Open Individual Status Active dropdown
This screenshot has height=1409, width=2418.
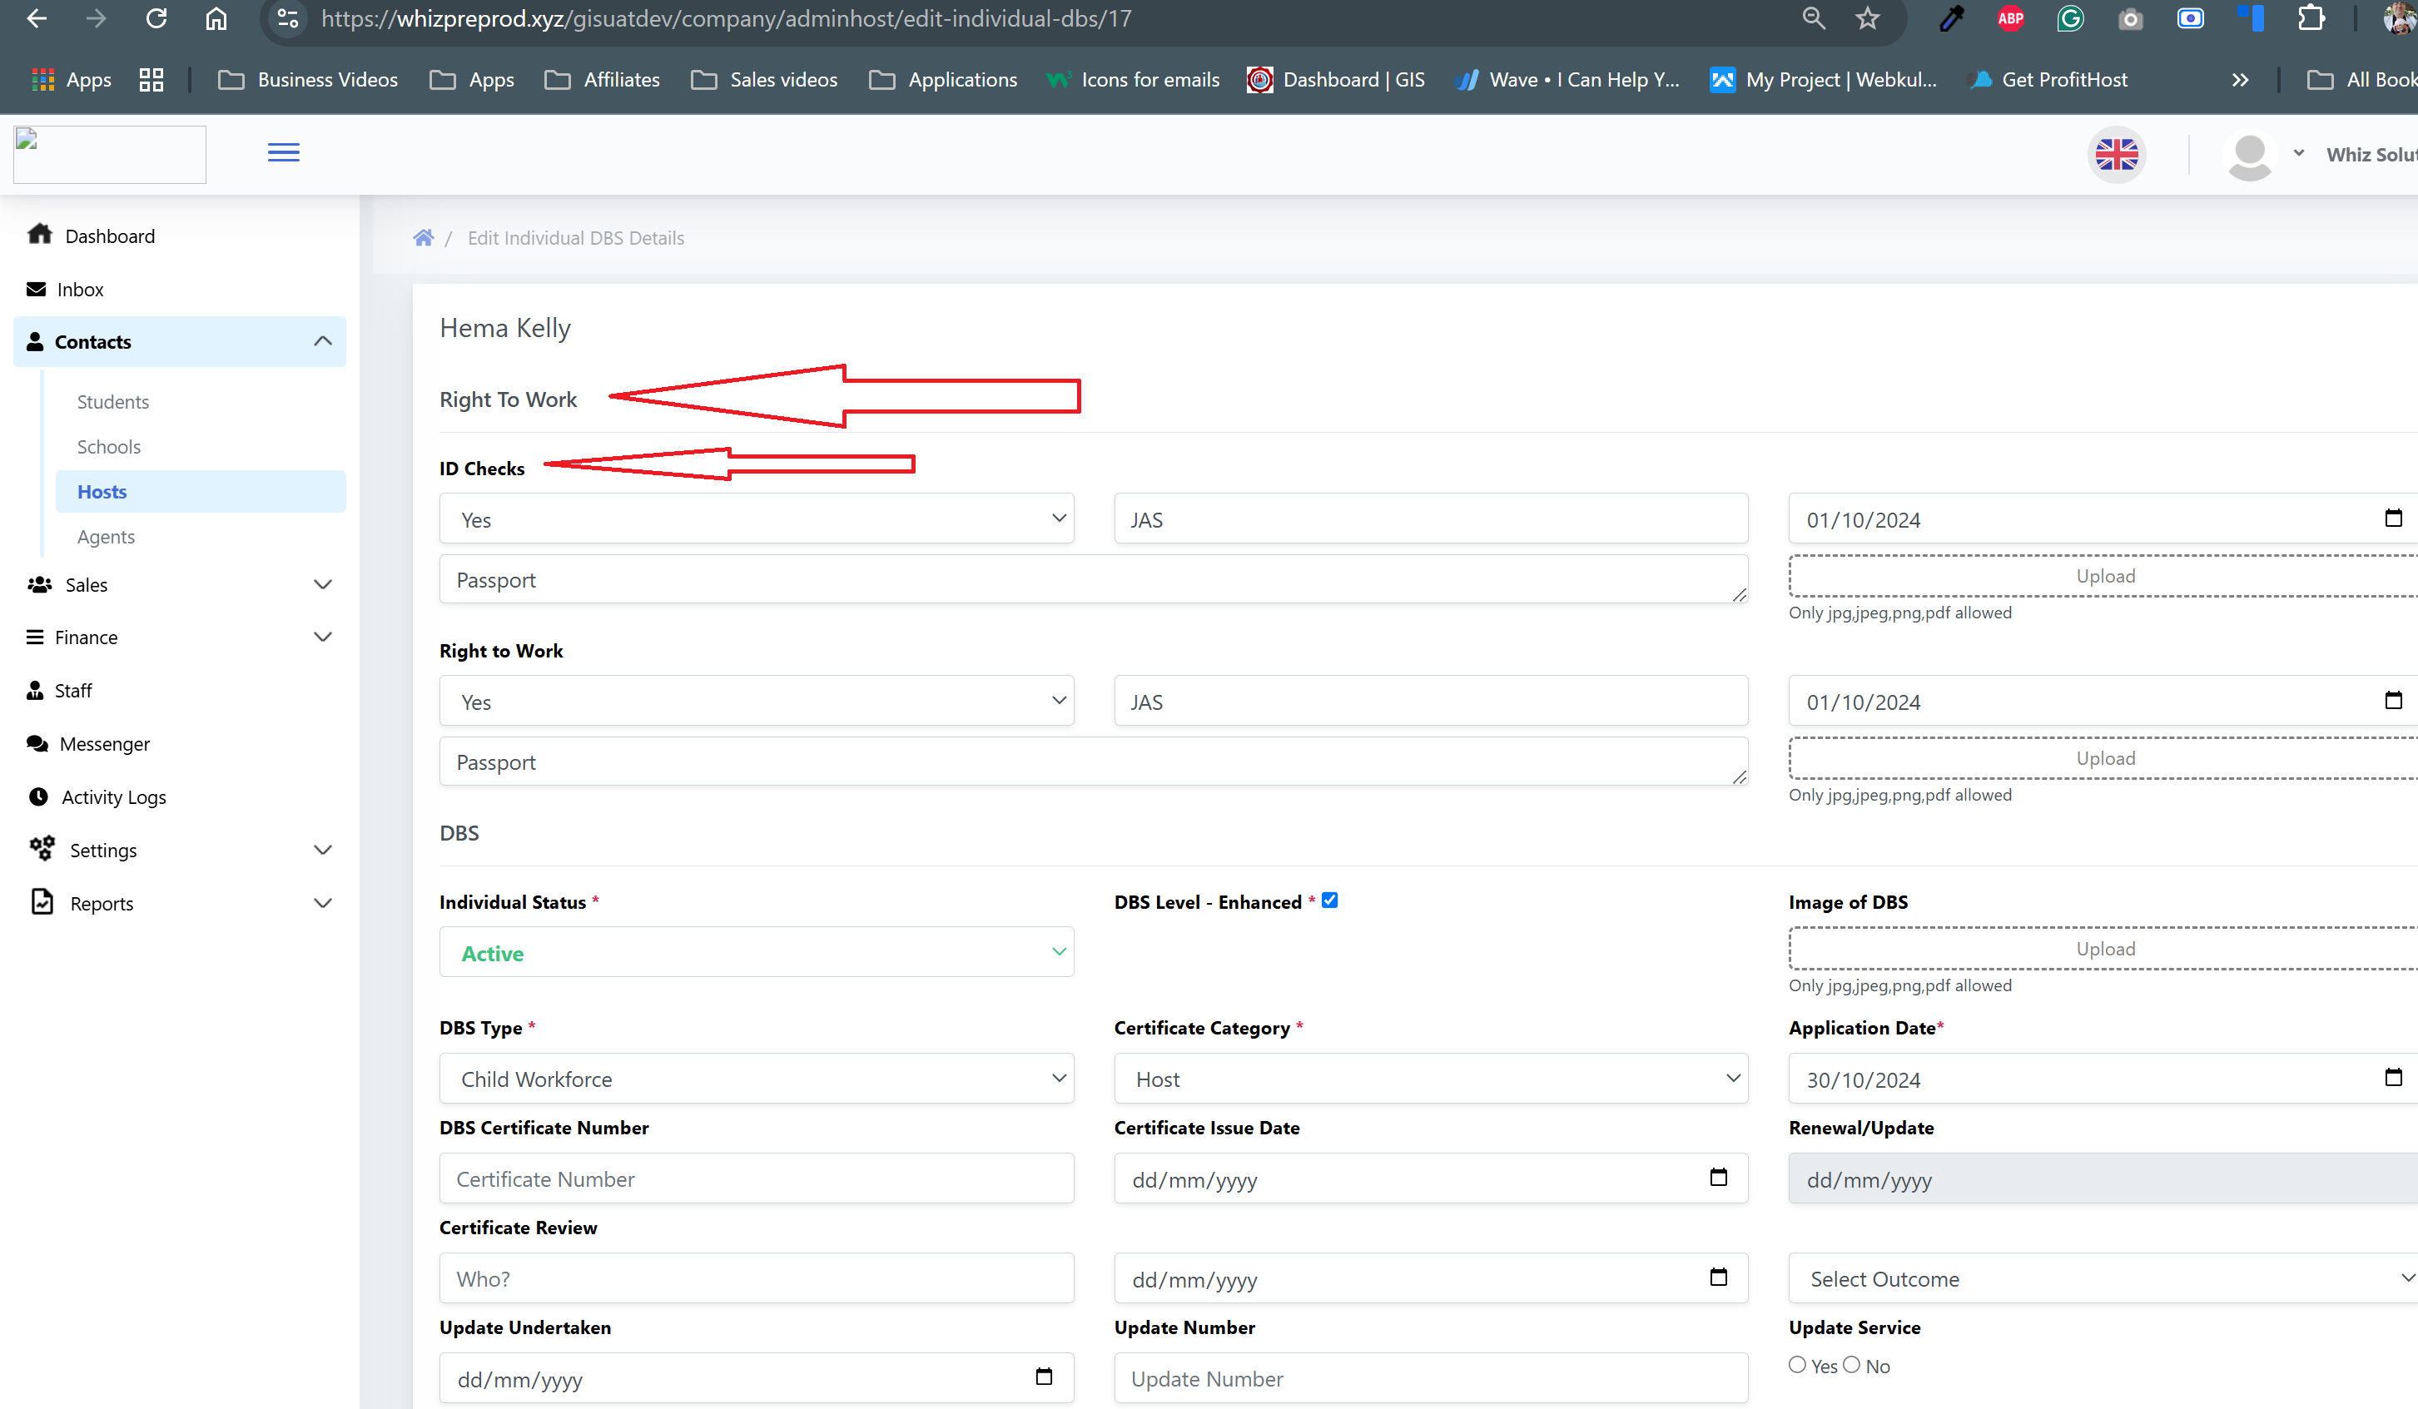click(x=756, y=952)
